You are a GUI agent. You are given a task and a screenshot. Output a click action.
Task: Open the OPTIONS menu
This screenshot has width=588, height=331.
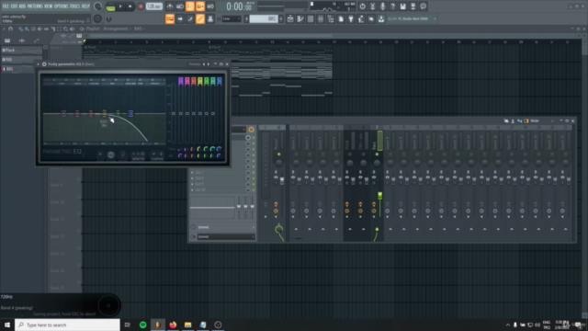click(61, 6)
